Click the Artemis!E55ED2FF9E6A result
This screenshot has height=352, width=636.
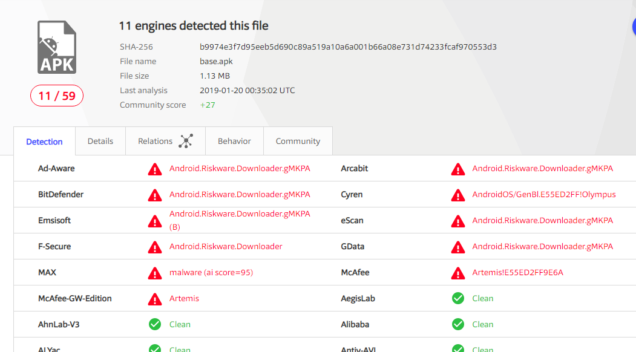517,272
